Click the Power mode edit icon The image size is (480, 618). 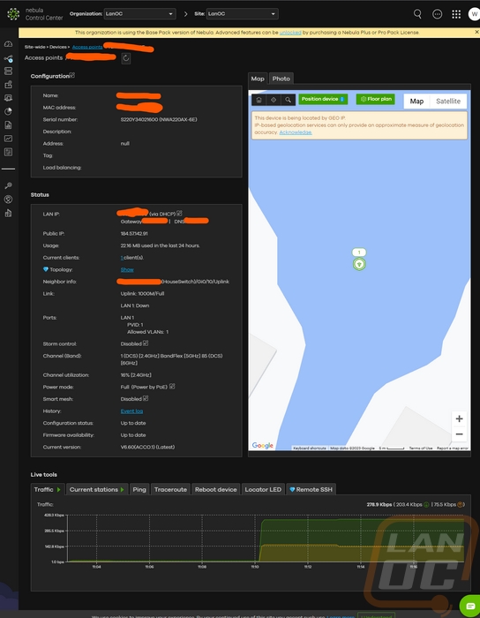pos(172,387)
